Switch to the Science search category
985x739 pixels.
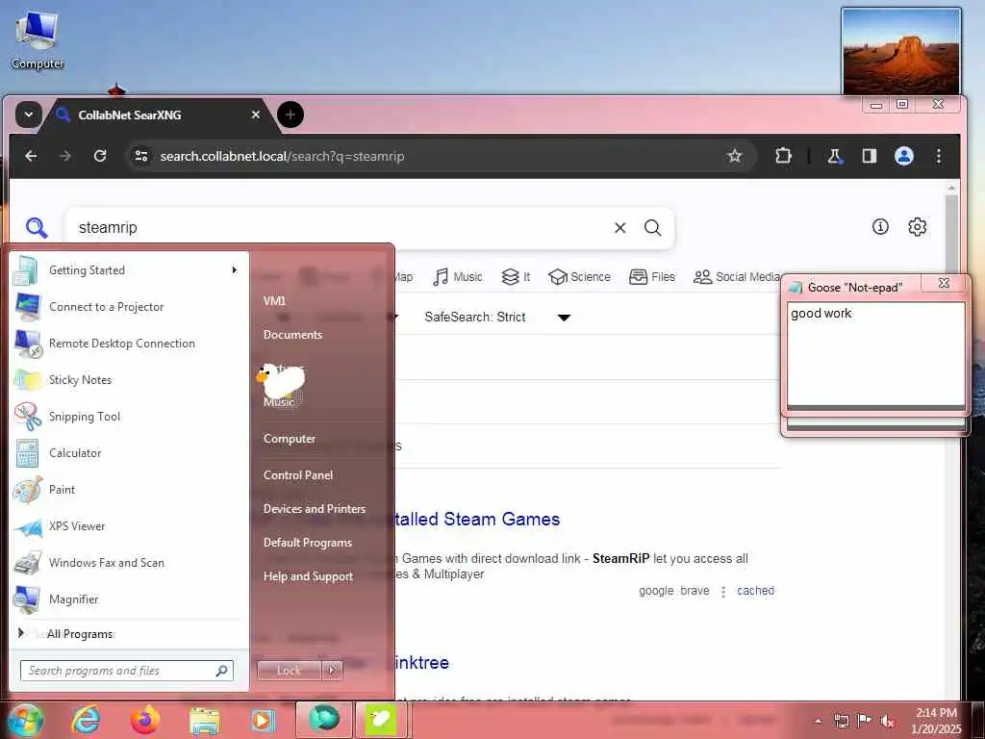pyautogui.click(x=579, y=277)
